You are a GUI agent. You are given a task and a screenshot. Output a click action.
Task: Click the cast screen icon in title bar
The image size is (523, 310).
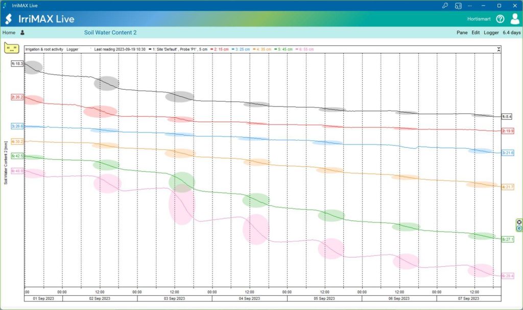[x=458, y=5]
